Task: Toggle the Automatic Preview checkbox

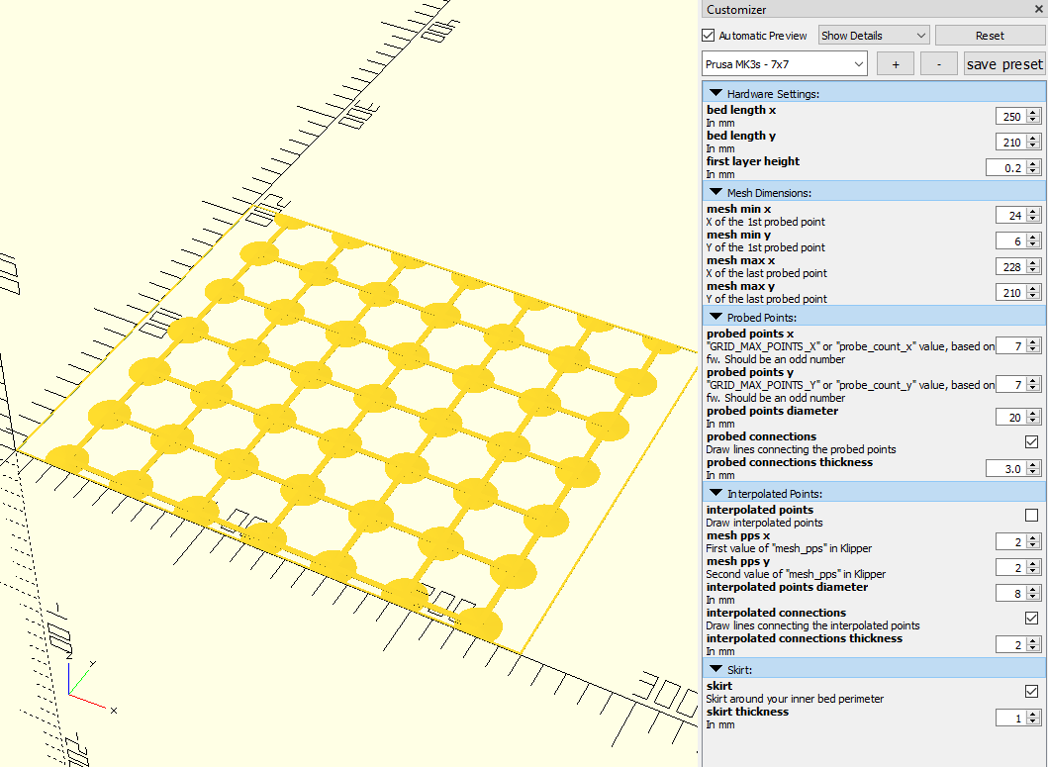Action: pyautogui.click(x=709, y=36)
